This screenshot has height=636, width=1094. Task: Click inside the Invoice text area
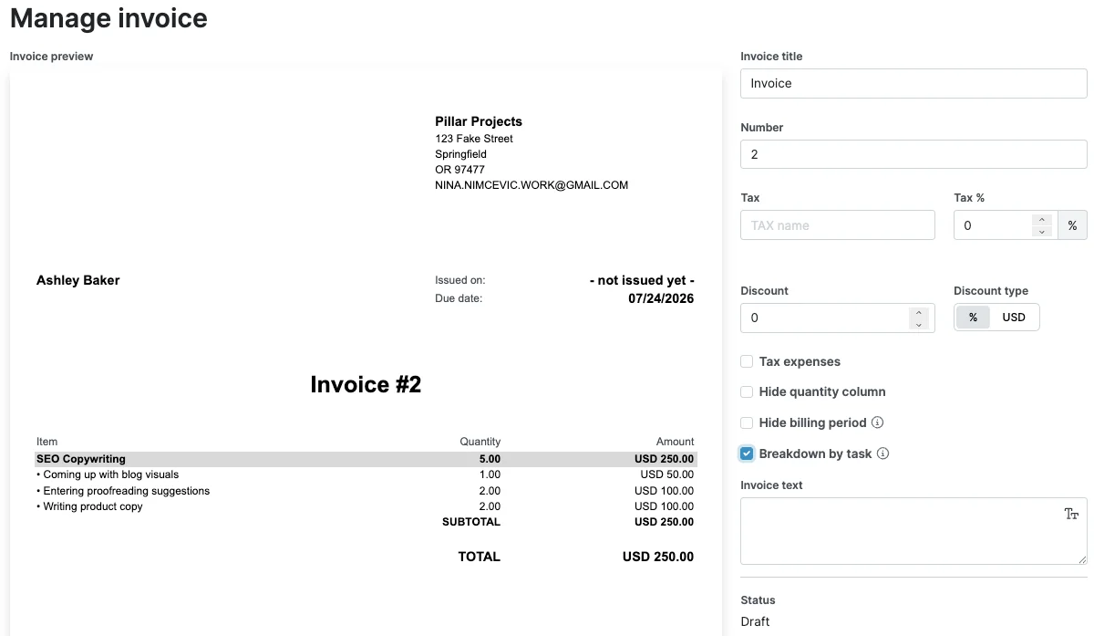pos(913,531)
